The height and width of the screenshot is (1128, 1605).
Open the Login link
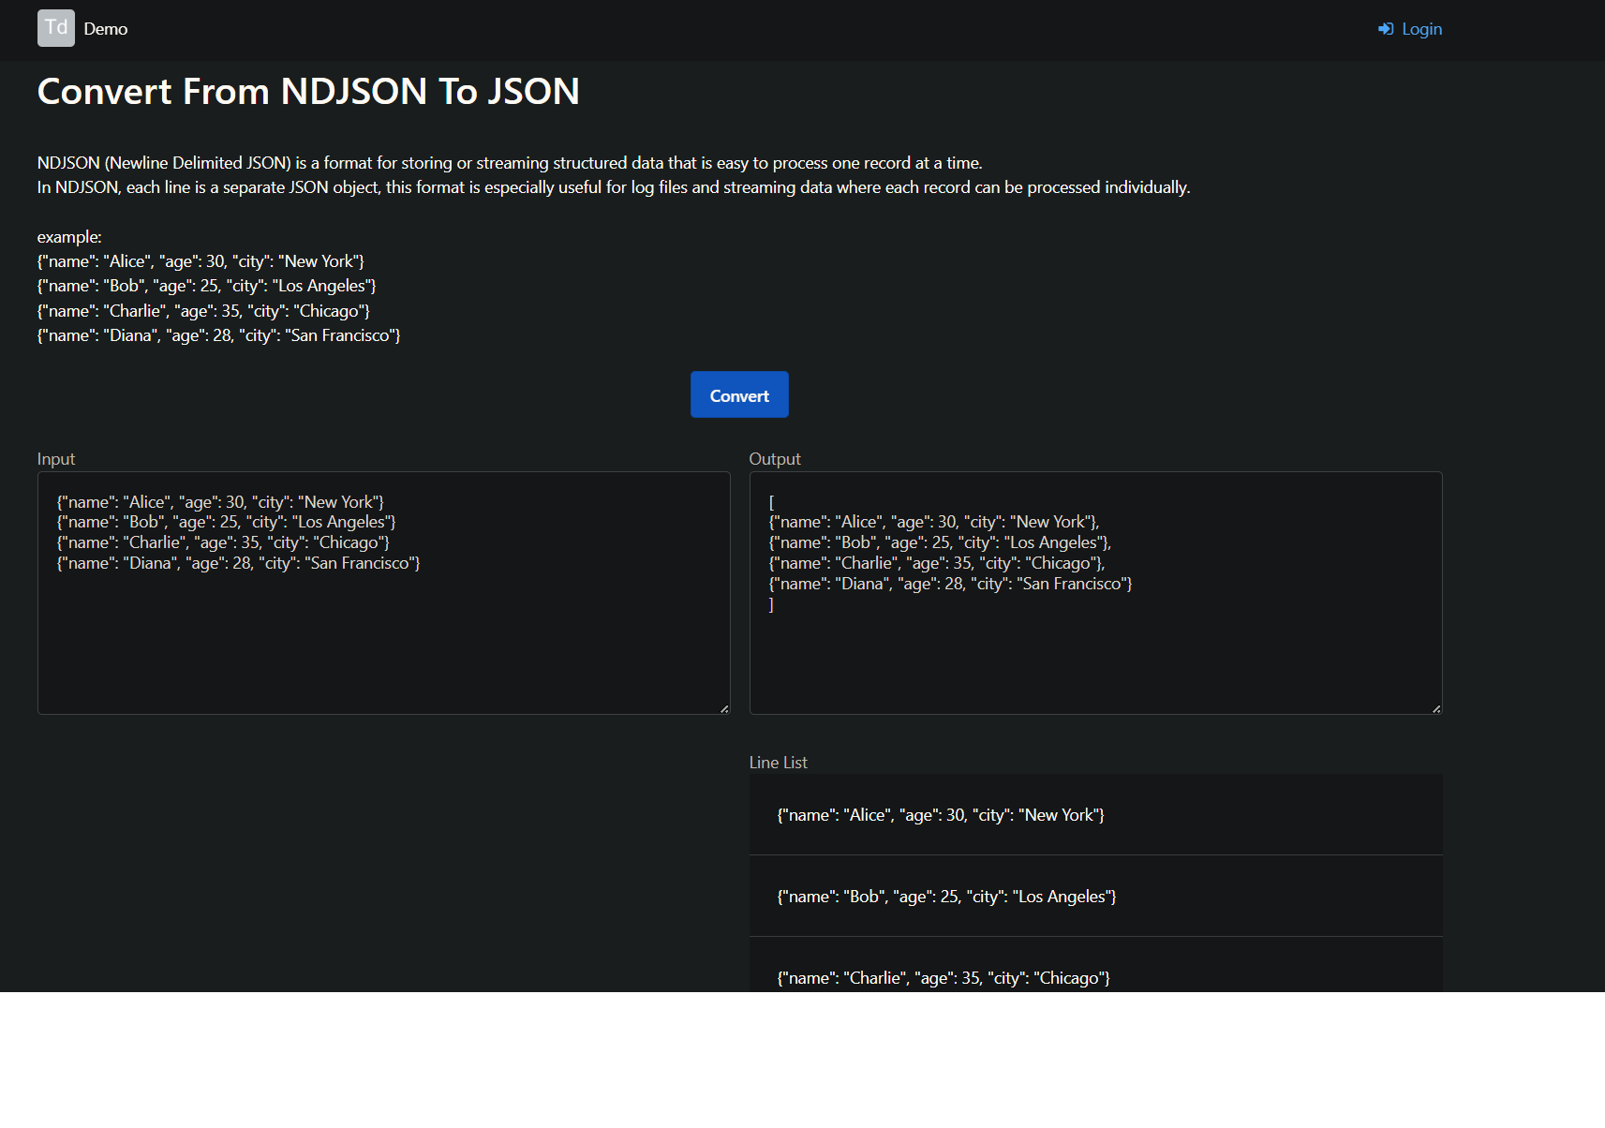click(x=1420, y=29)
